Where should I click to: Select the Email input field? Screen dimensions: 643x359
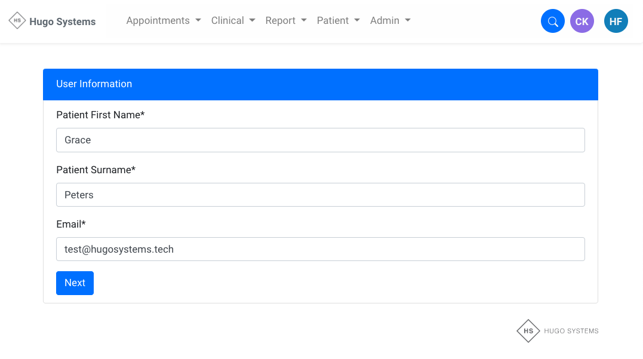pos(320,249)
